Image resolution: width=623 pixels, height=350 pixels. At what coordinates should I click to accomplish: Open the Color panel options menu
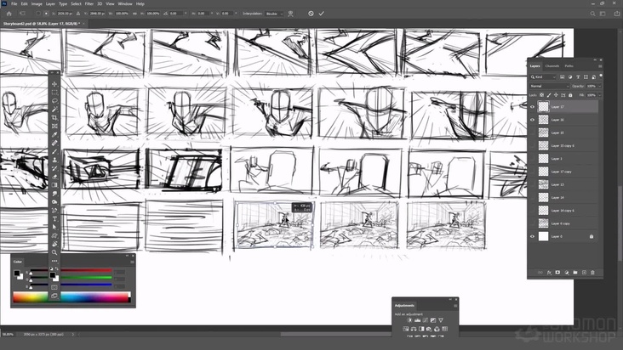click(x=132, y=262)
